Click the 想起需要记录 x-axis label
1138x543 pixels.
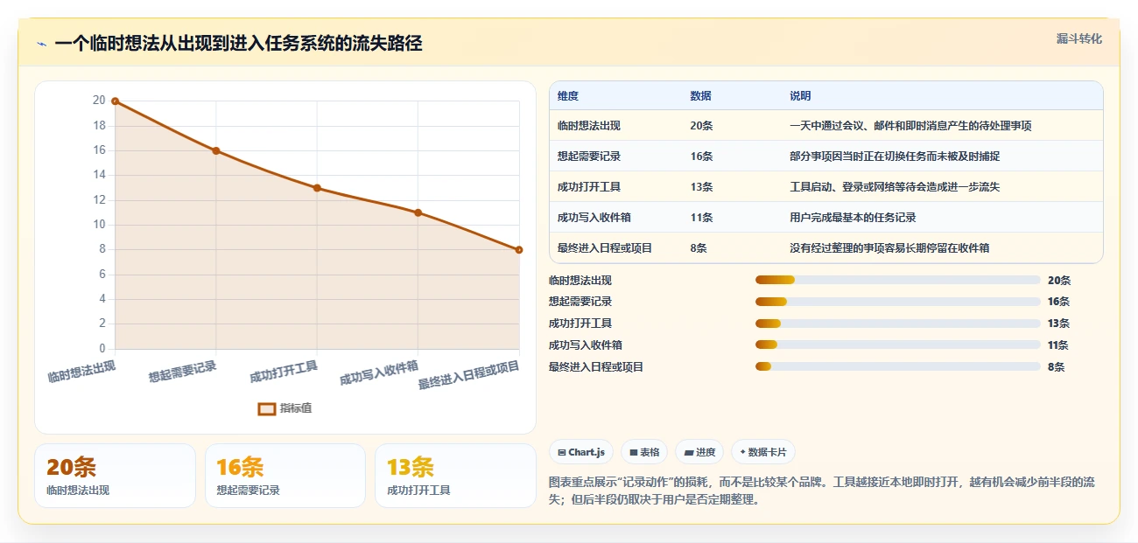coord(182,372)
